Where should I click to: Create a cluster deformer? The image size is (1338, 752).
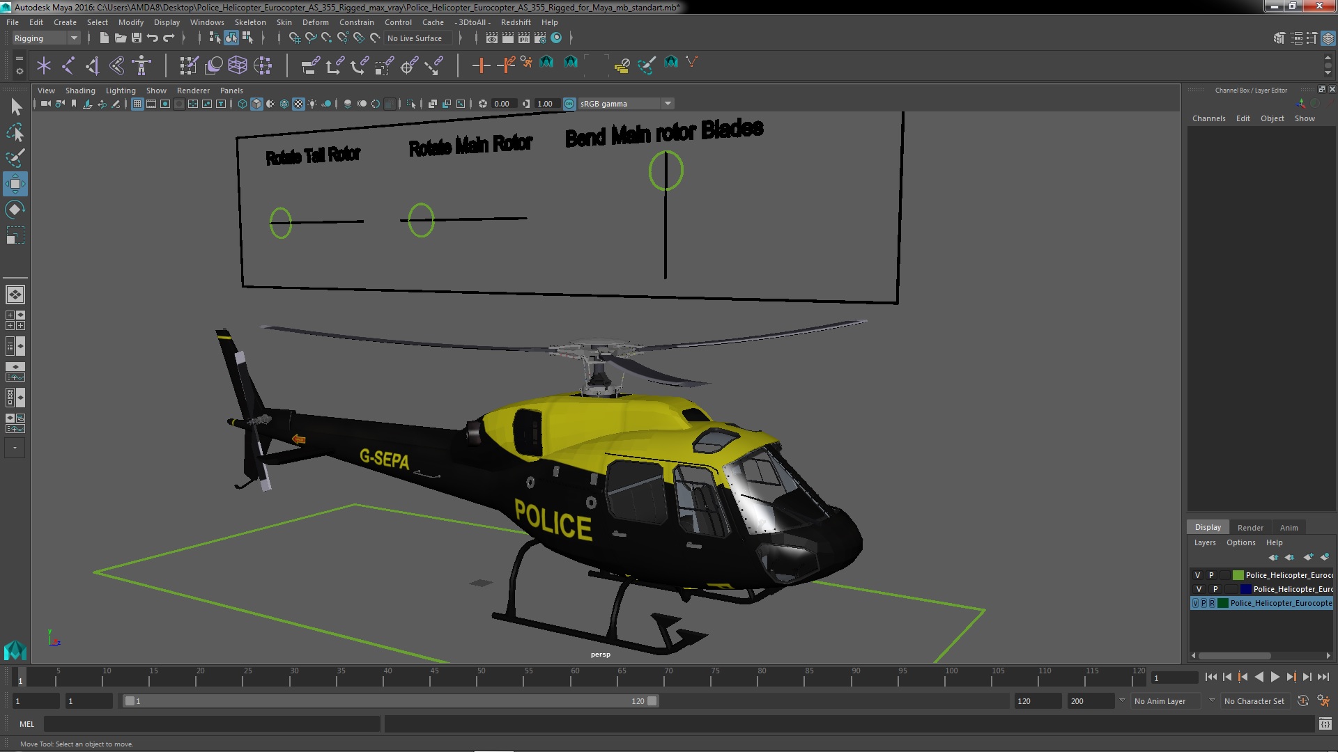coord(263,65)
